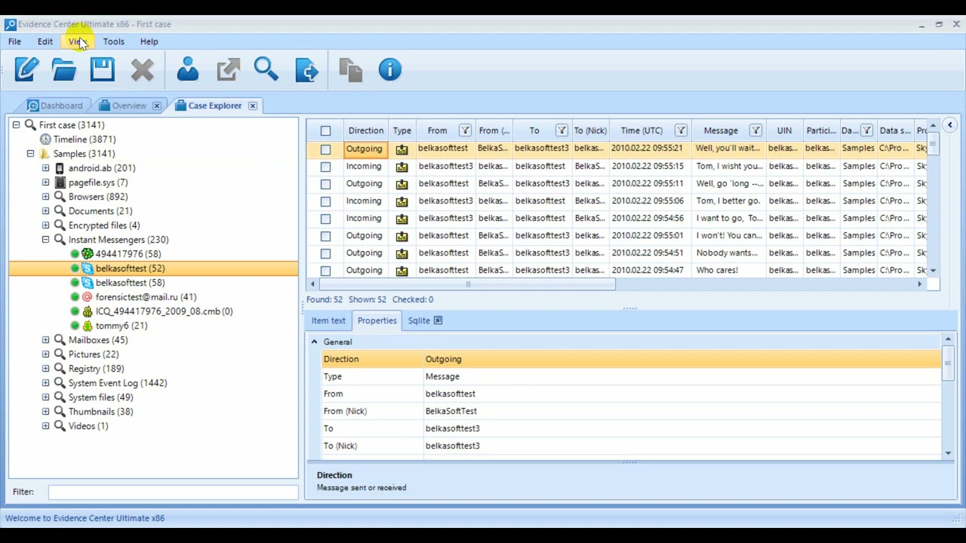The image size is (966, 543).
Task: Expand the Documents (21) node
Action: (45, 211)
